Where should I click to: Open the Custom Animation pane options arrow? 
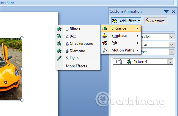[x=166, y=11]
